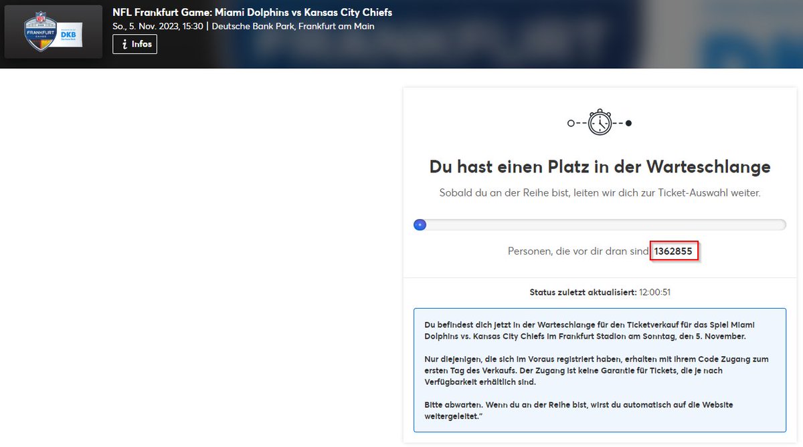
Task: Click the paragraph starting 'Nur diejenigen, die sich im Voraus'
Action: coord(596,370)
